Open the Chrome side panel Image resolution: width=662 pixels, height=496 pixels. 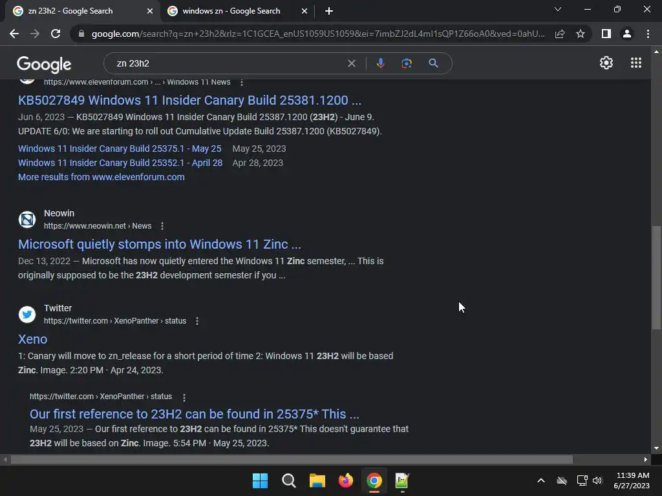coord(606,34)
